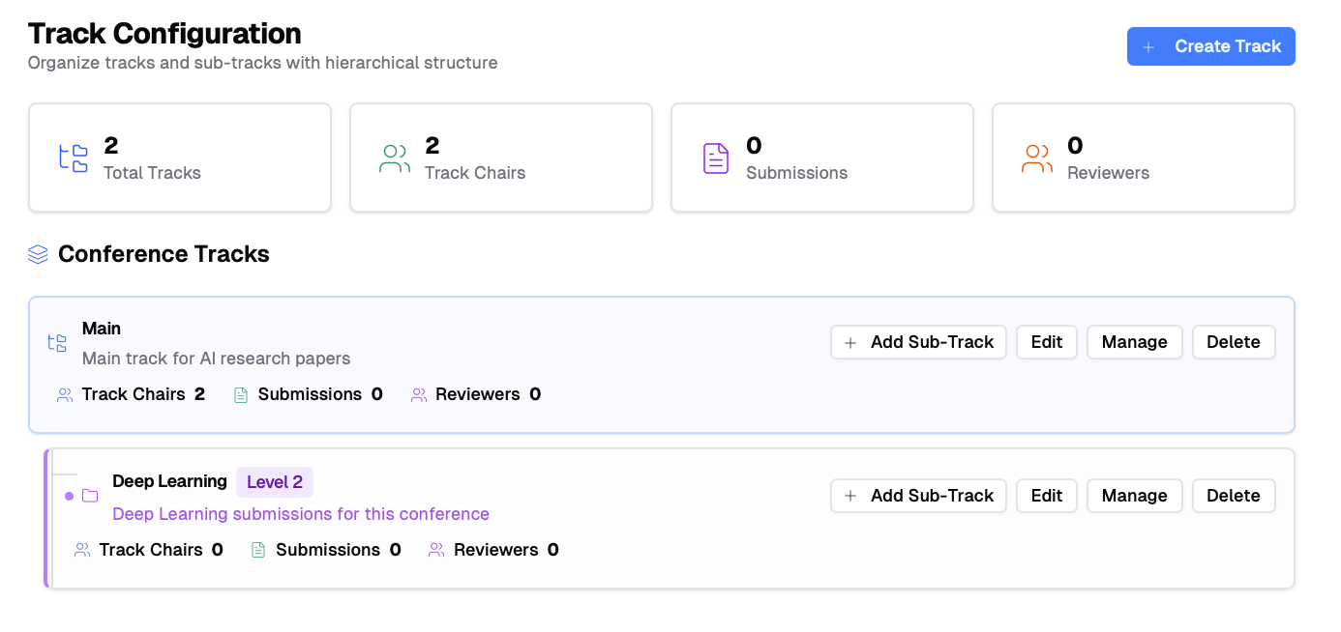Image resolution: width=1341 pixels, height=632 pixels.
Task: Edit the Deep Learning sub-track
Action: [1046, 496]
